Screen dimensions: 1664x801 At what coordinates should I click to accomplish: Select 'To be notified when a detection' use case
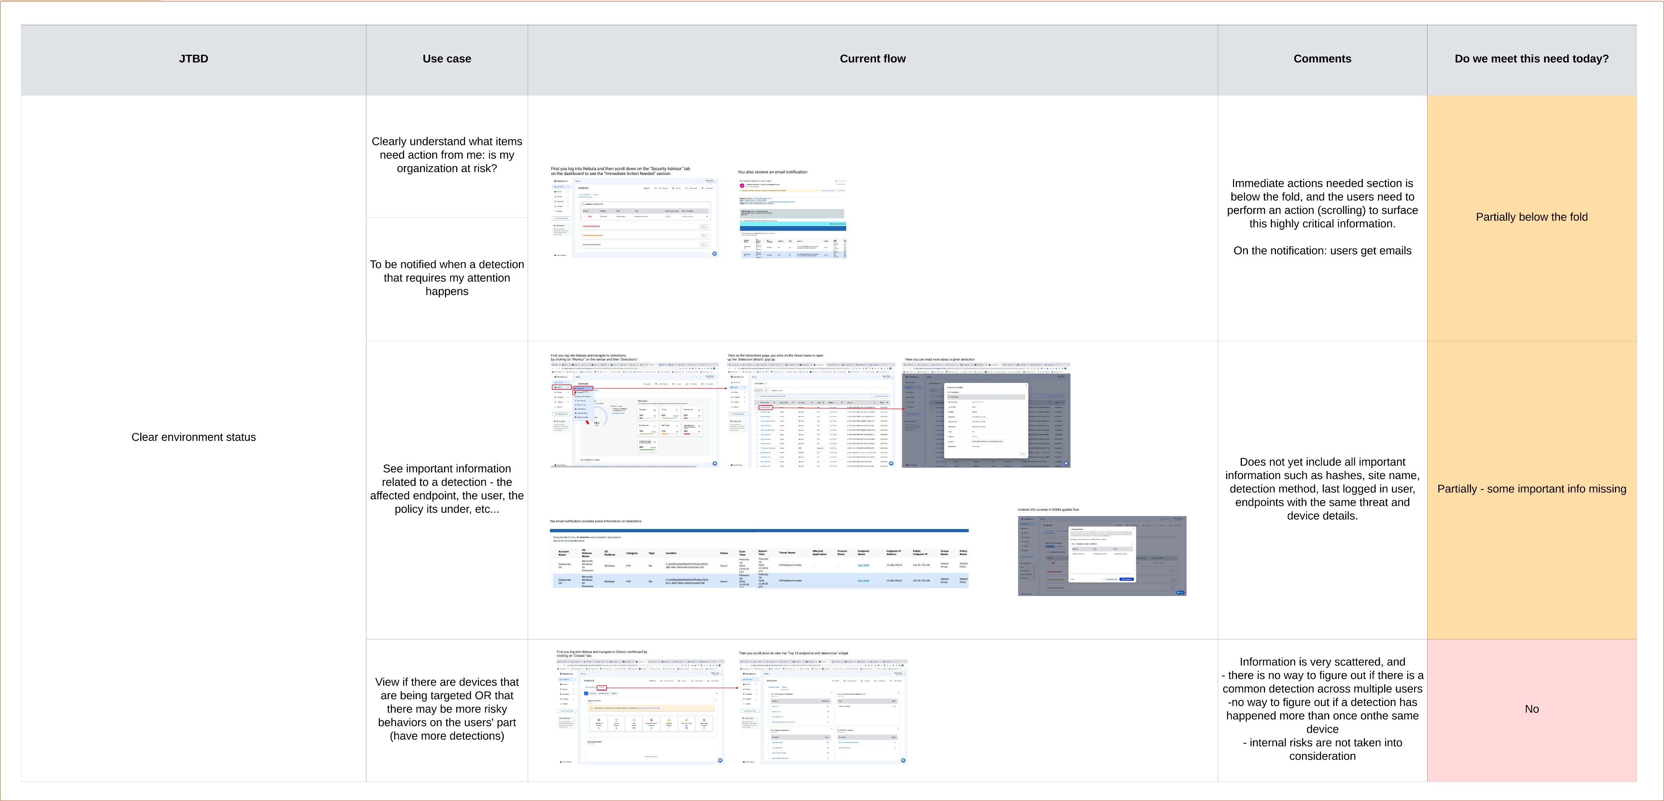(446, 278)
